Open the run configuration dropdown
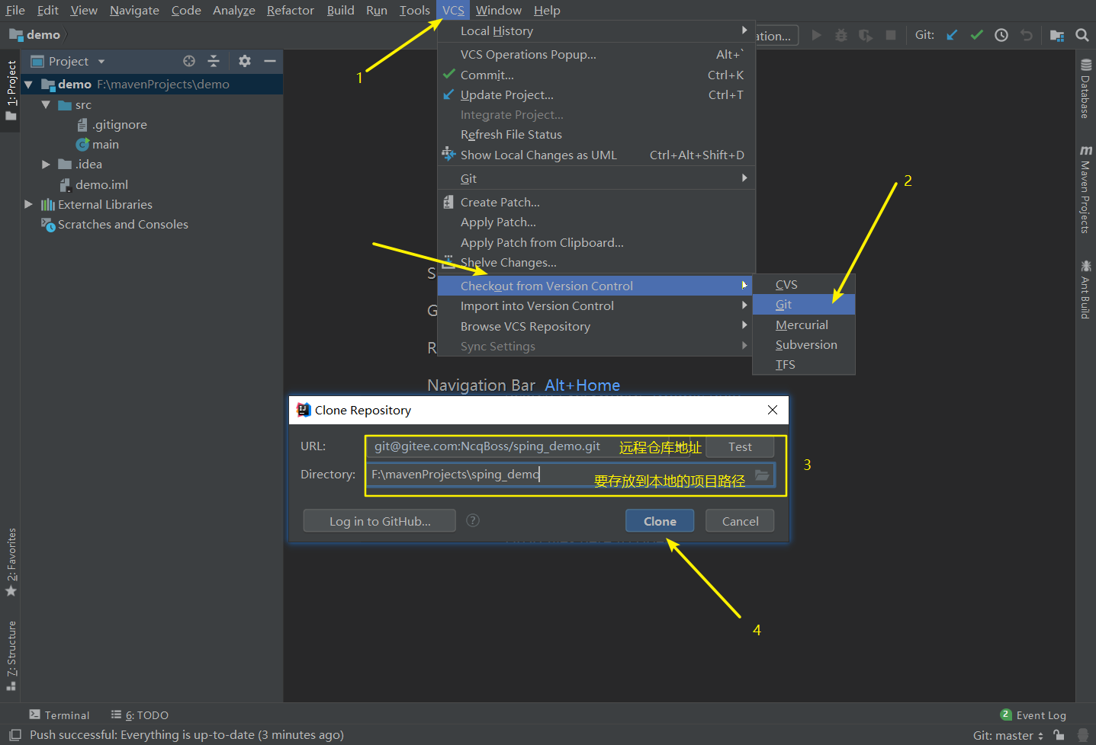This screenshot has width=1096, height=745. point(776,36)
